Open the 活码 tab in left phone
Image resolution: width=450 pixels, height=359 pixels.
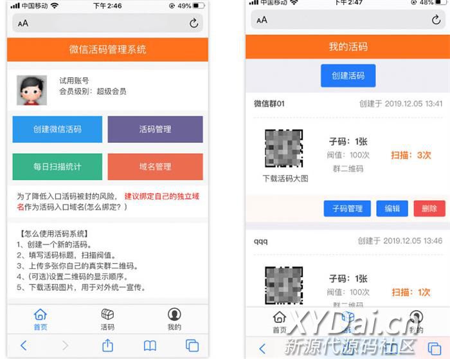point(107,319)
